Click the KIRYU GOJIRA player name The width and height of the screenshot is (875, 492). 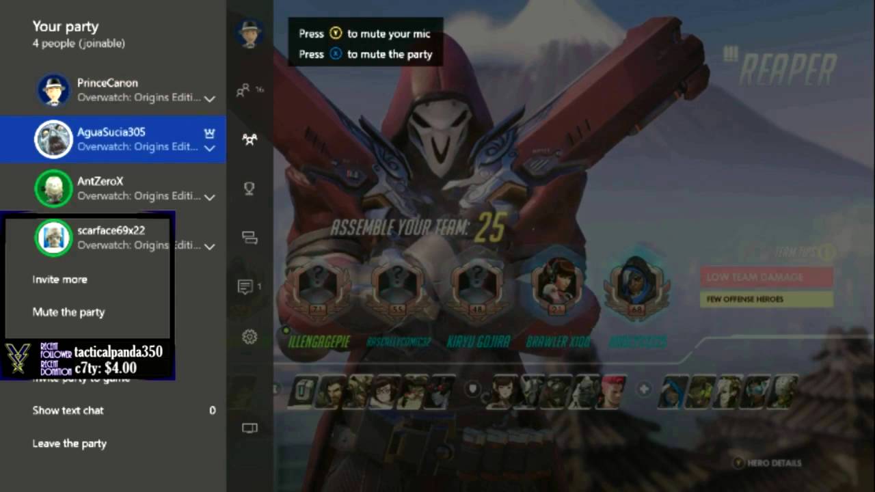[x=479, y=341]
